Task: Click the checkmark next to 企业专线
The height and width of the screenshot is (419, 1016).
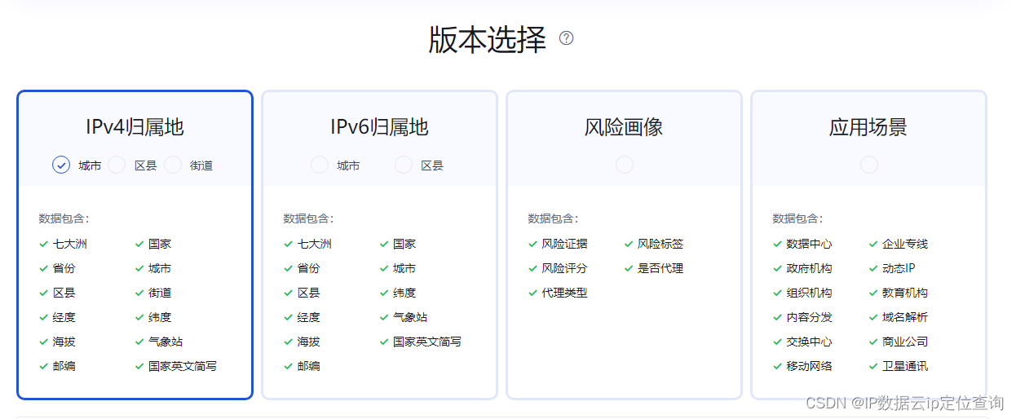Action: coord(873,244)
